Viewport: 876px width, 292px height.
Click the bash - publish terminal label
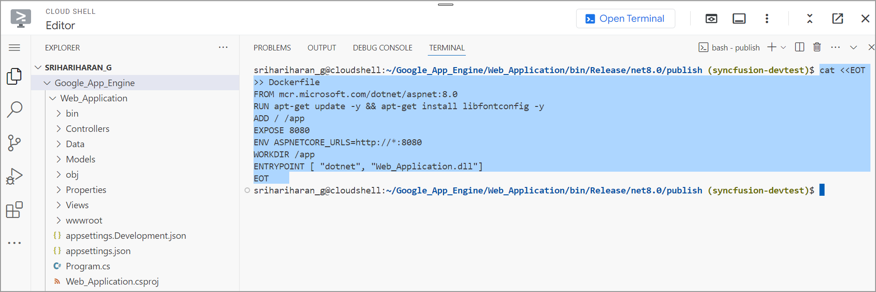coord(736,48)
